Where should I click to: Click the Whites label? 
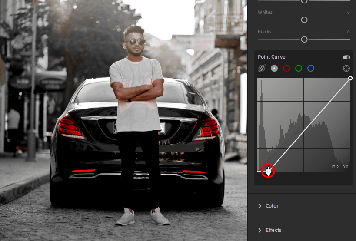click(x=265, y=12)
